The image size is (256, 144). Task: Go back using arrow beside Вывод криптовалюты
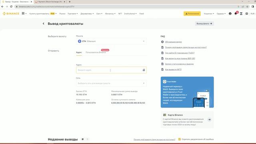tap(44, 24)
